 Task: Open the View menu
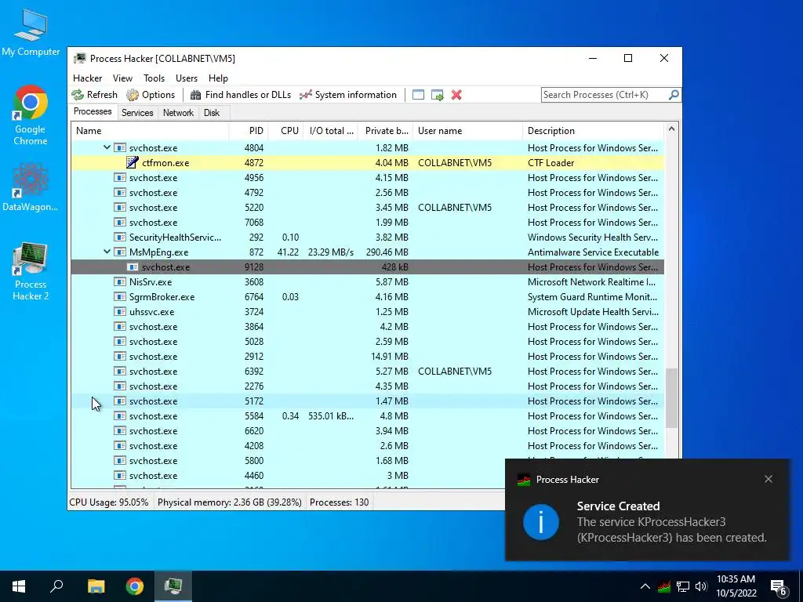[x=122, y=78]
